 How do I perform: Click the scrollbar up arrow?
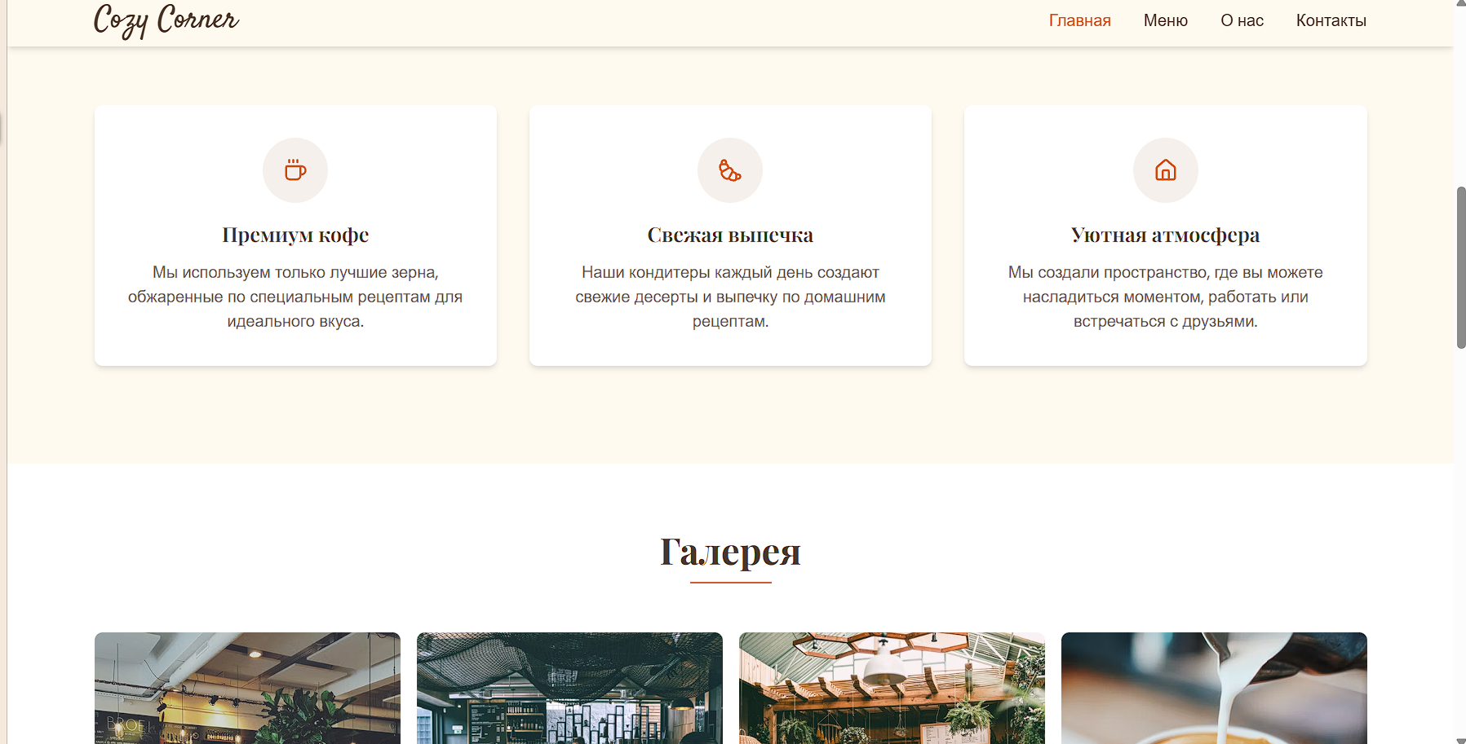pos(1460,4)
